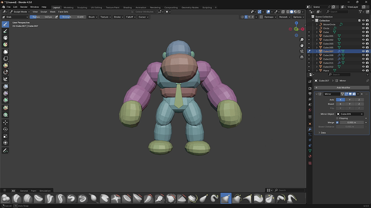Select the highlighted brush thumbnail in asset shelf

click(x=226, y=198)
